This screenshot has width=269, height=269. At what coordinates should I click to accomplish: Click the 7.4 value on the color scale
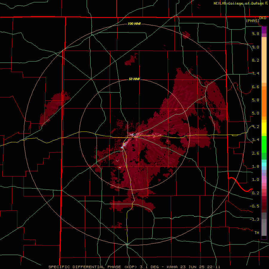tap(256, 74)
